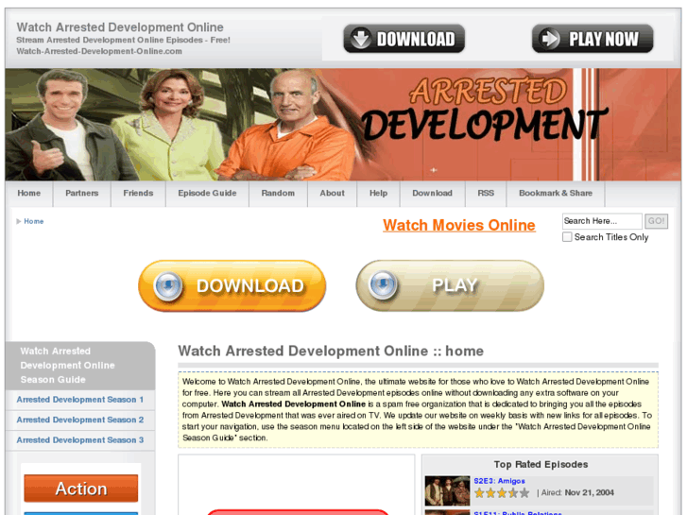Enable the Search Titles Only checkbox

567,237
